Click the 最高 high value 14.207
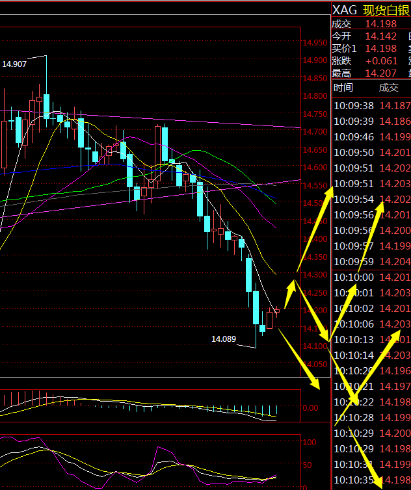This screenshot has height=490, width=411. pos(380,73)
